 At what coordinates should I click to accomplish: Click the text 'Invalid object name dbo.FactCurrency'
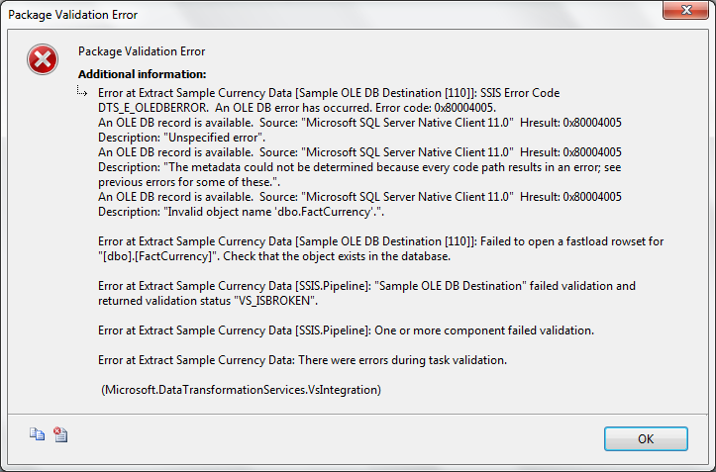click(273, 212)
